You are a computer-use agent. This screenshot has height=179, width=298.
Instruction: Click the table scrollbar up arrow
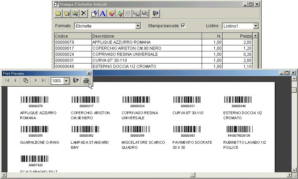coord(256,36)
